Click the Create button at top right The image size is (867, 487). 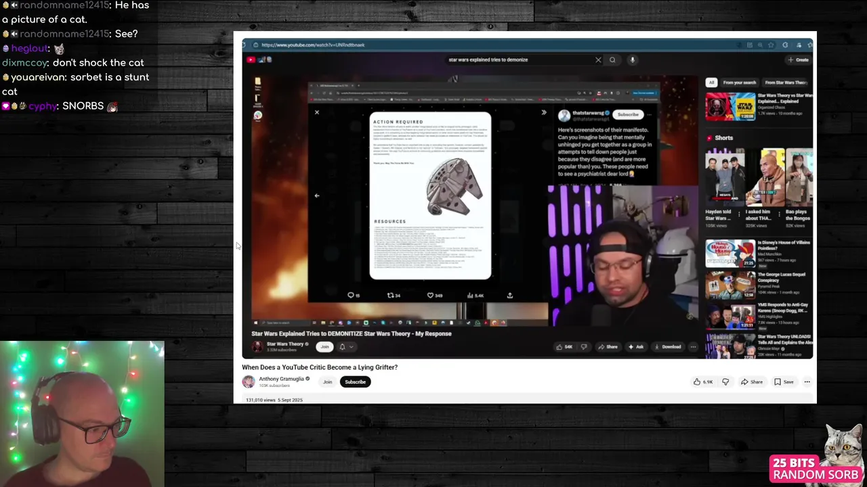798,60
